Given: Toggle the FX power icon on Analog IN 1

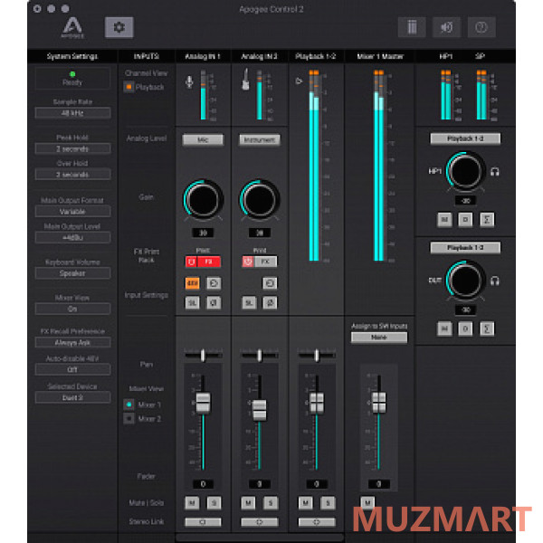Looking at the screenshot, I should [x=191, y=262].
